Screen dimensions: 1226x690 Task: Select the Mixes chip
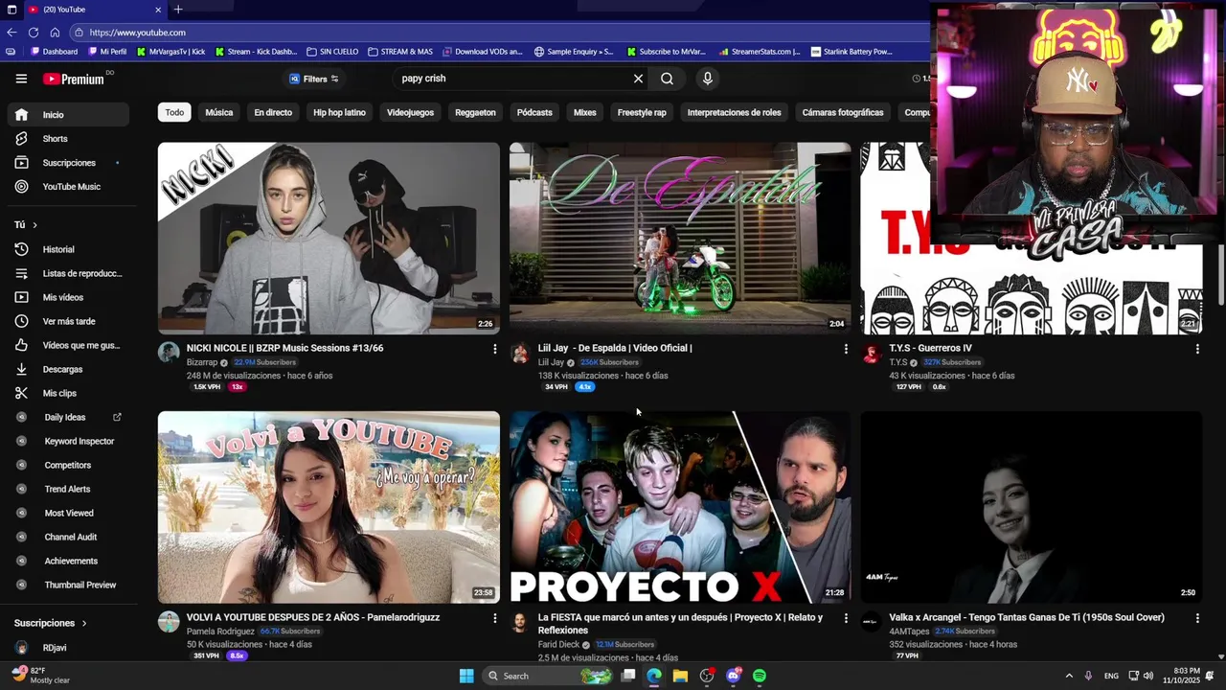tap(584, 112)
